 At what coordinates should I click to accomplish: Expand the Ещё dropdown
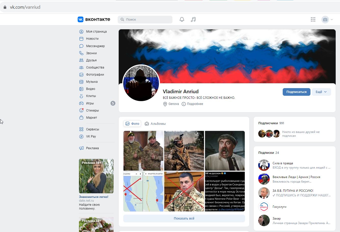pos(321,92)
